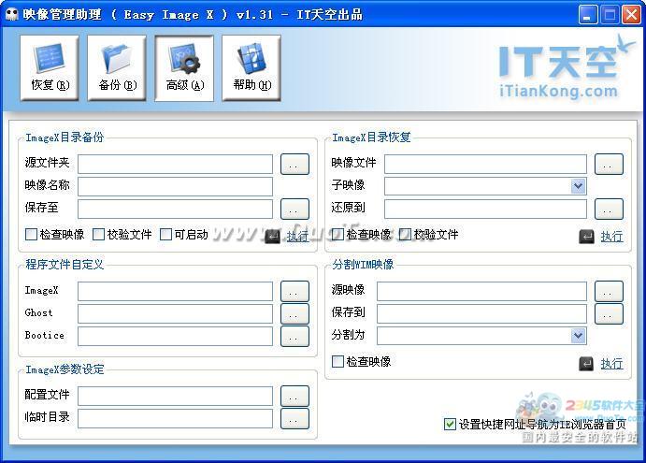The width and height of the screenshot is (646, 463).
Task: Click the 保存至 input field
Action: tap(175, 209)
